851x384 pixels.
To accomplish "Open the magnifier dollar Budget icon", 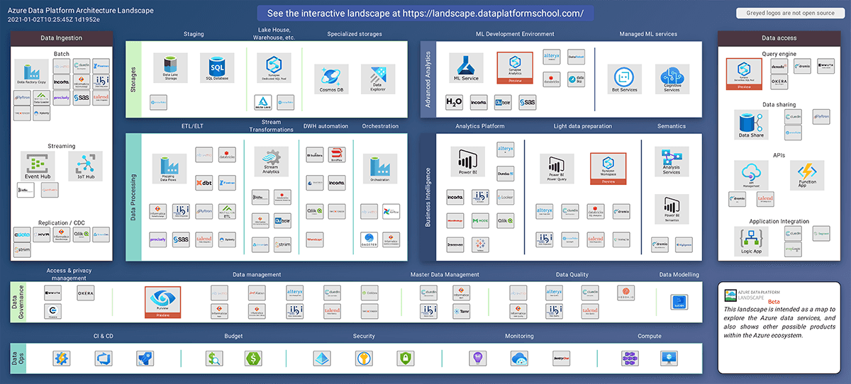I will click(x=215, y=358).
